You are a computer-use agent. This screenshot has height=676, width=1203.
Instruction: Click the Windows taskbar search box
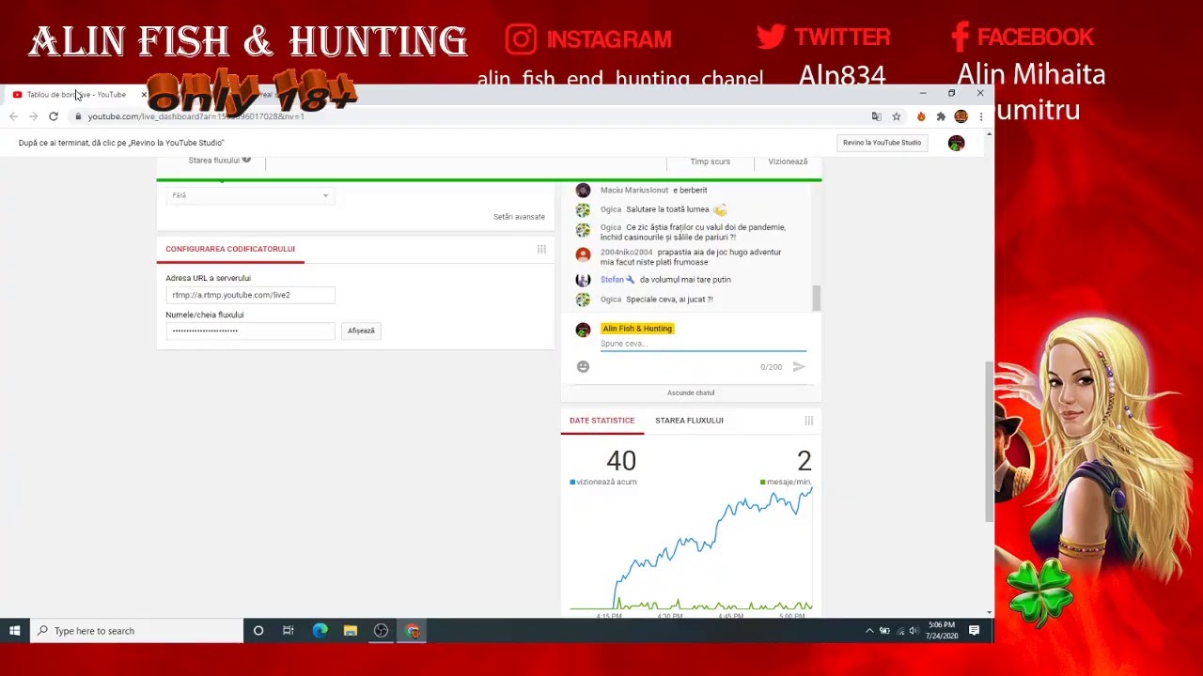(x=136, y=631)
